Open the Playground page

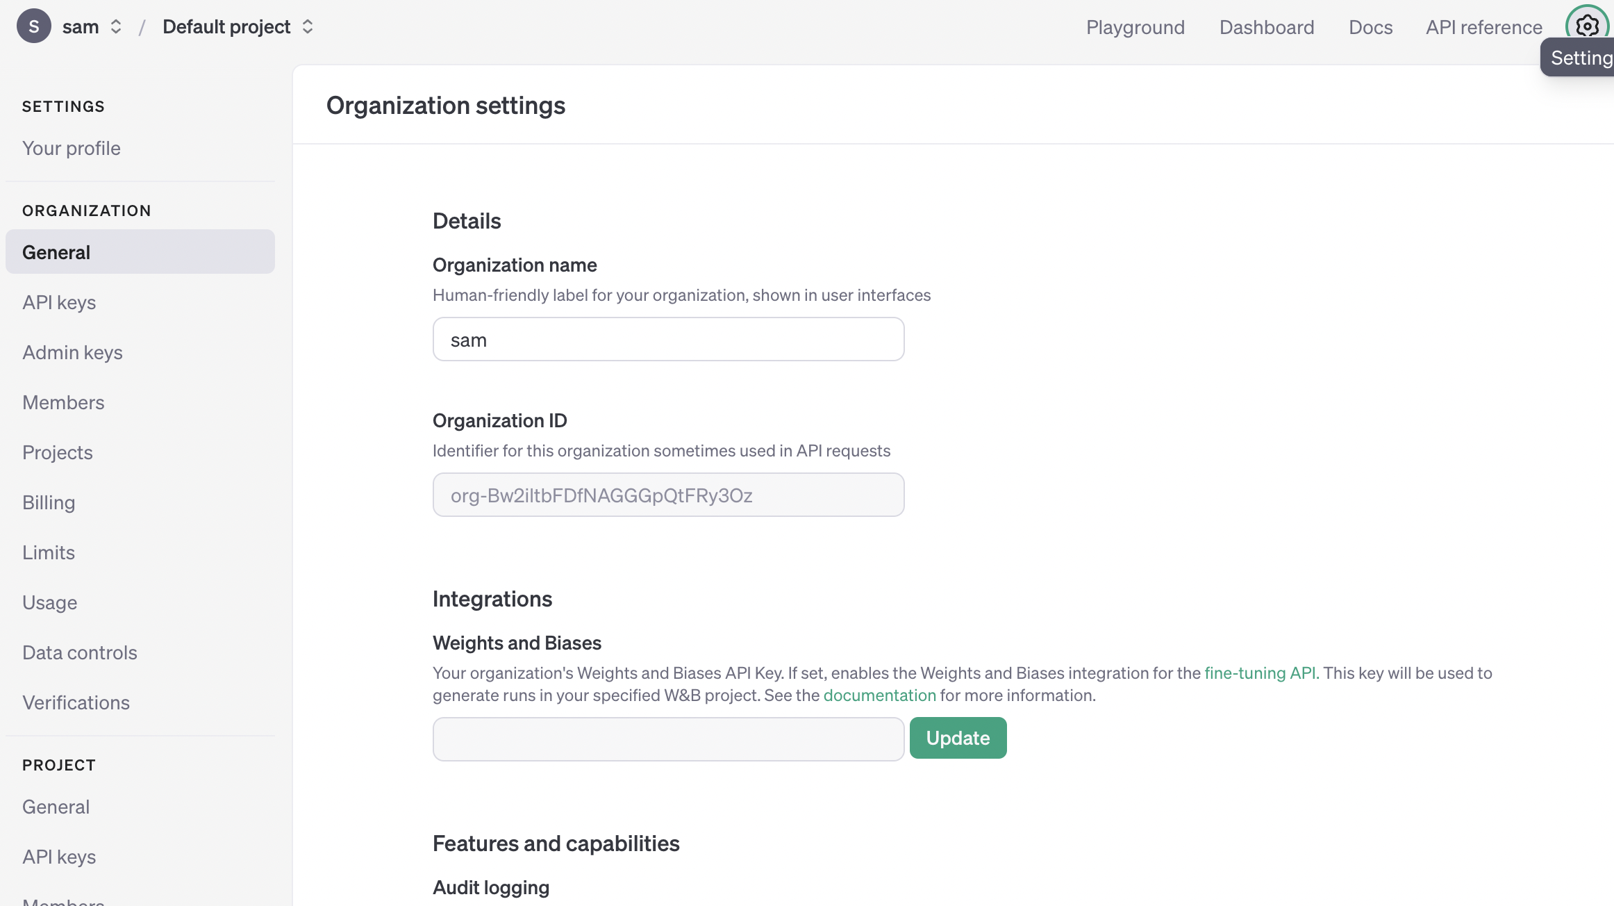(x=1135, y=27)
